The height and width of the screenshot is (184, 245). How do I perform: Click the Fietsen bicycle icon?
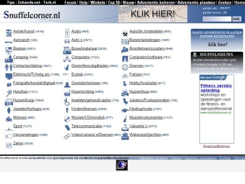[125, 76]
